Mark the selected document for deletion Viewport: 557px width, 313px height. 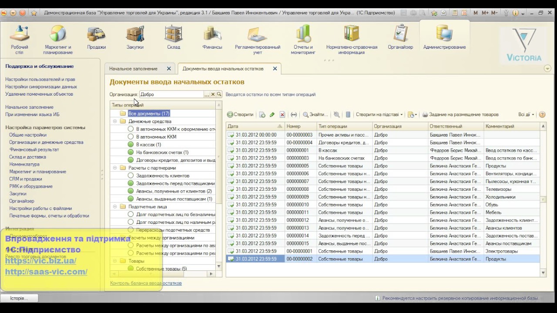click(282, 115)
